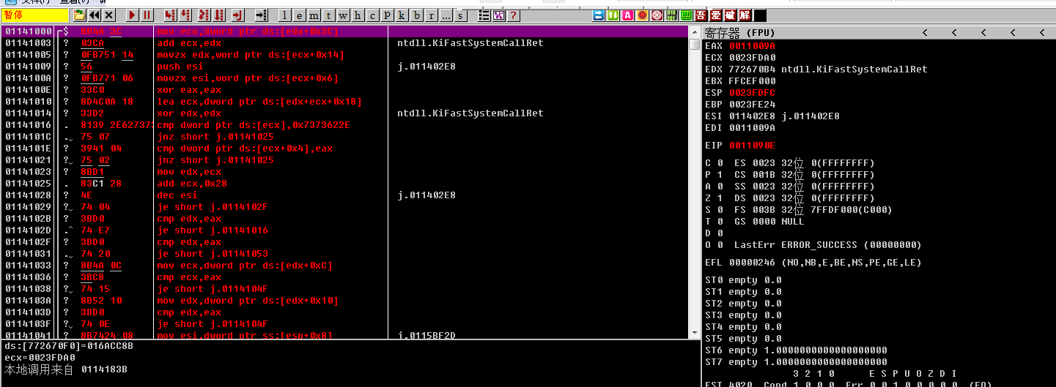Screen dimensions: 1056x387
Task: Click the Step over toolbar icon
Action: click(x=185, y=15)
